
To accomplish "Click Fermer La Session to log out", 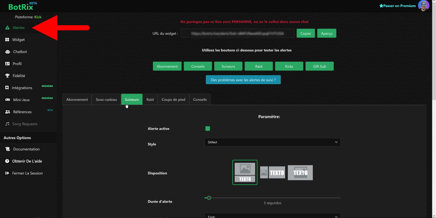I will [28, 173].
